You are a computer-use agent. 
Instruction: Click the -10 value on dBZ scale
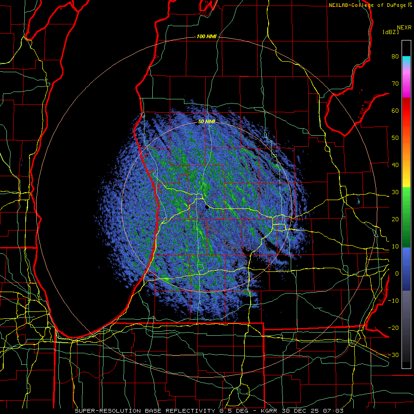(x=393, y=301)
